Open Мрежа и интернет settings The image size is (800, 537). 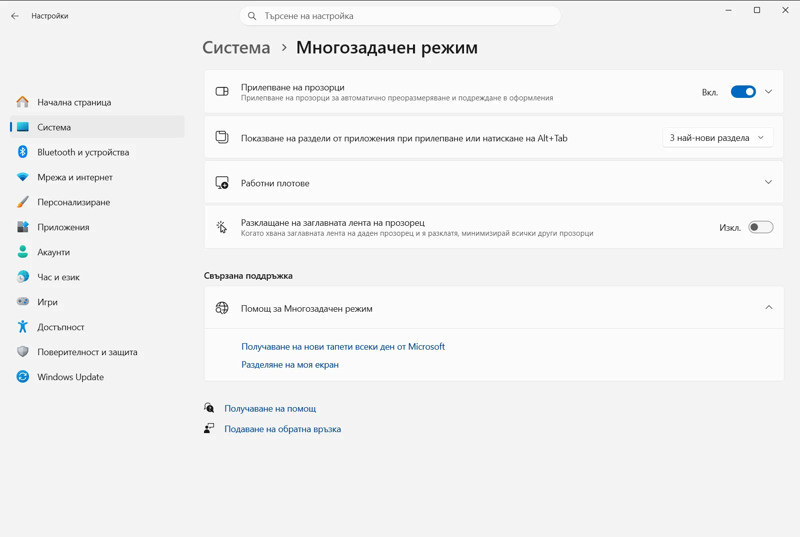97,177
